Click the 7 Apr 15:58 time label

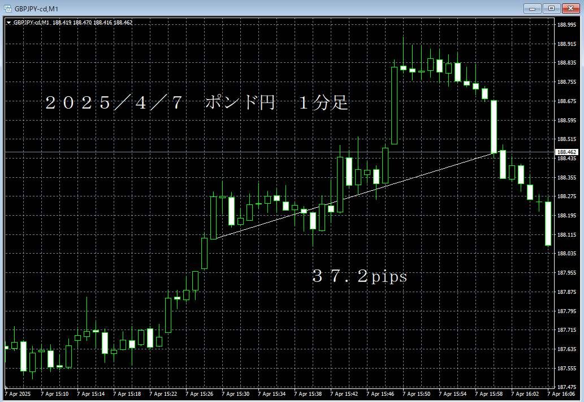point(488,394)
